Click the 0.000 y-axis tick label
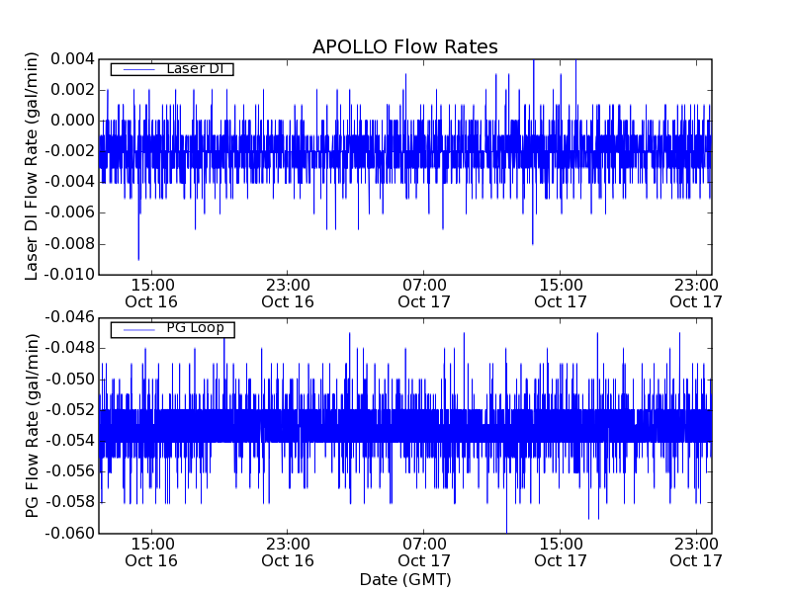The image size is (791, 593). [x=72, y=121]
